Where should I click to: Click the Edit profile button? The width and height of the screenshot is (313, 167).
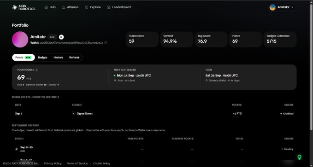pyautogui.click(x=52, y=37)
